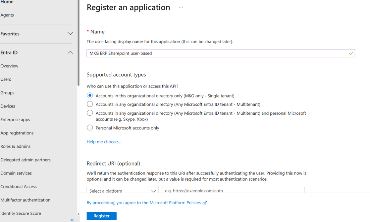The width and height of the screenshot is (370, 222).
Task: Open the Microsoft Platform Policies link
Action: click(x=143, y=203)
